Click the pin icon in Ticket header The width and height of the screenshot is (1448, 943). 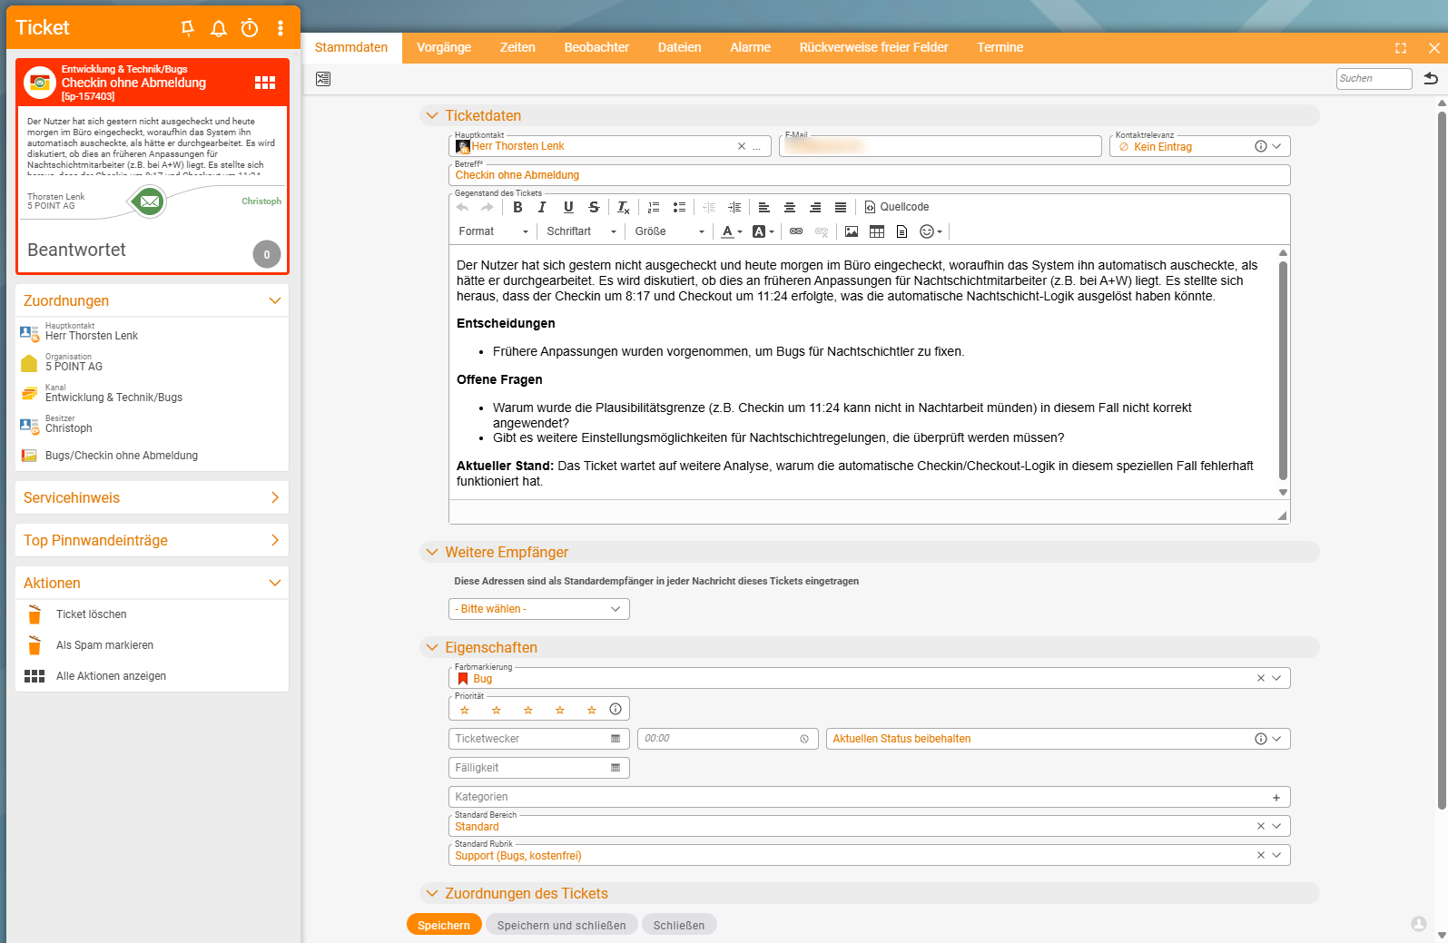point(188,28)
